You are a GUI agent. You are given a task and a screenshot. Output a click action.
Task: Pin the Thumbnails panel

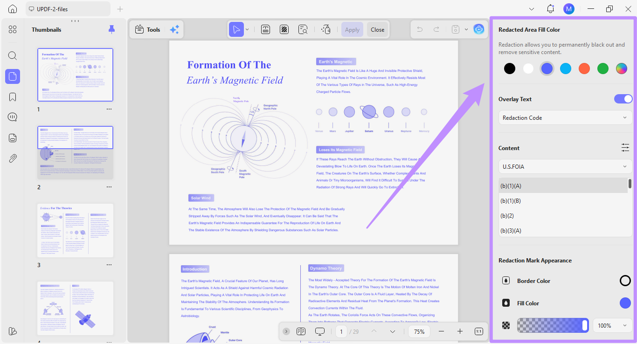(x=111, y=29)
